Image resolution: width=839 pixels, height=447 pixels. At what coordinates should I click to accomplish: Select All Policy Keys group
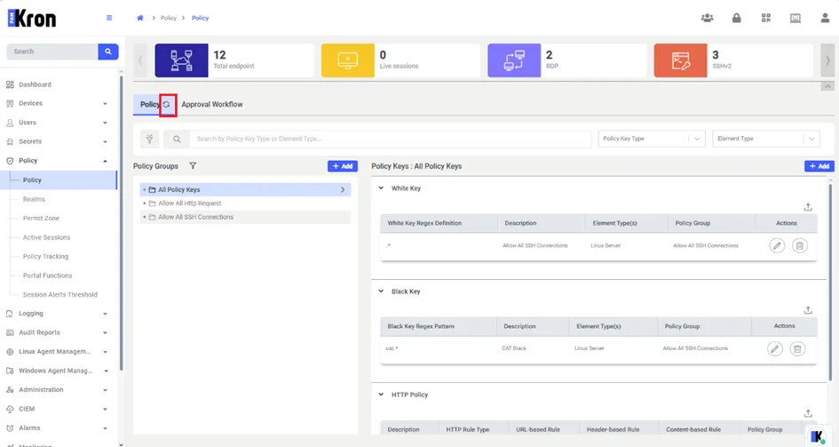(245, 189)
